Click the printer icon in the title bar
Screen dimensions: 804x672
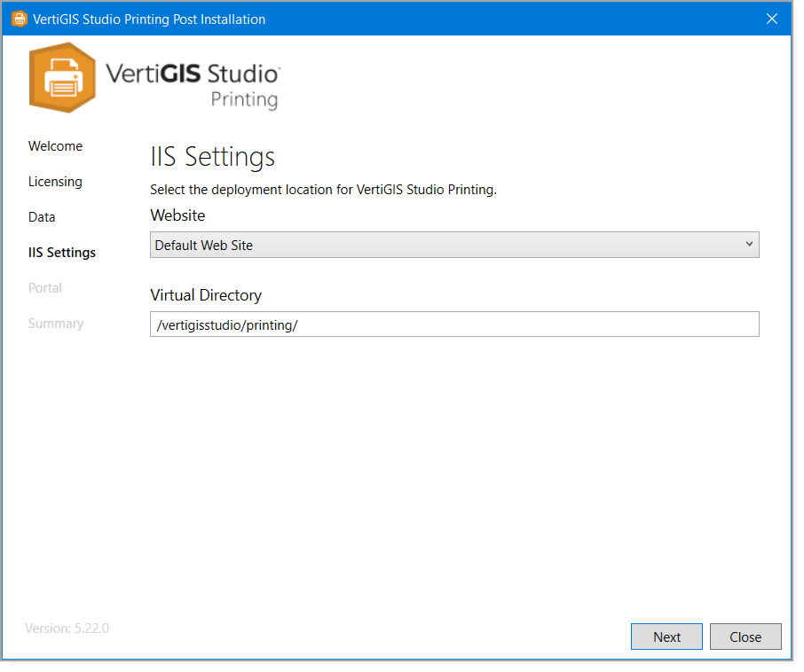(19, 18)
